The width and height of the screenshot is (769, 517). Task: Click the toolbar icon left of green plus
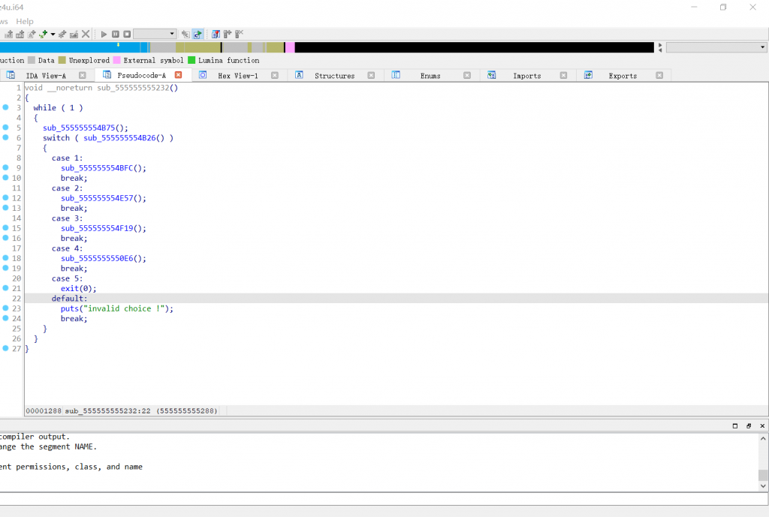point(32,34)
